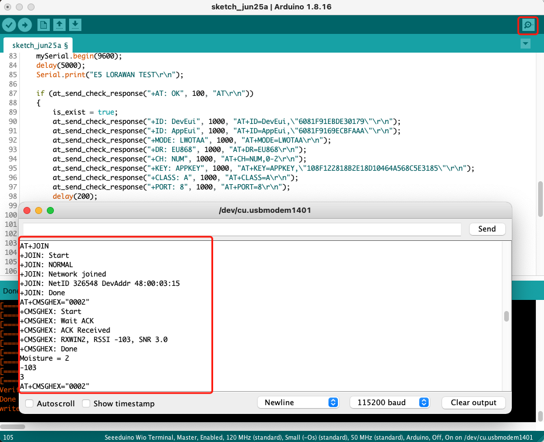The width and height of the screenshot is (544, 442).
Task: Click code line with AT+KEY=APPKEY command
Action: pyautogui.click(x=264, y=168)
